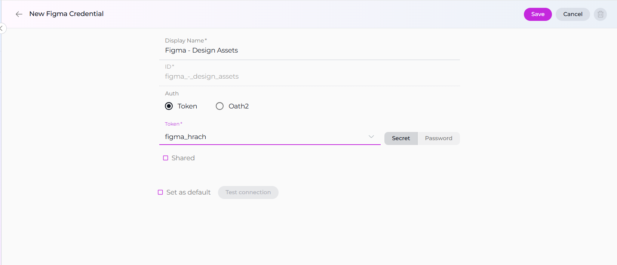Switch to the Password tab

coord(438,138)
